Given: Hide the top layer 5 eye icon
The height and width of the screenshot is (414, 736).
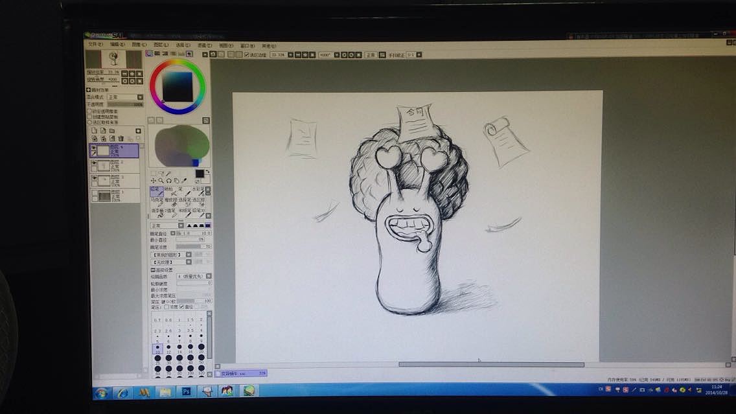Looking at the screenshot, I should pos(93,148).
